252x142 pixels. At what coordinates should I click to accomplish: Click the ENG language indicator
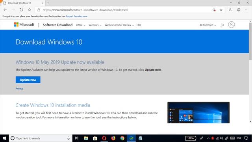[239, 138]
